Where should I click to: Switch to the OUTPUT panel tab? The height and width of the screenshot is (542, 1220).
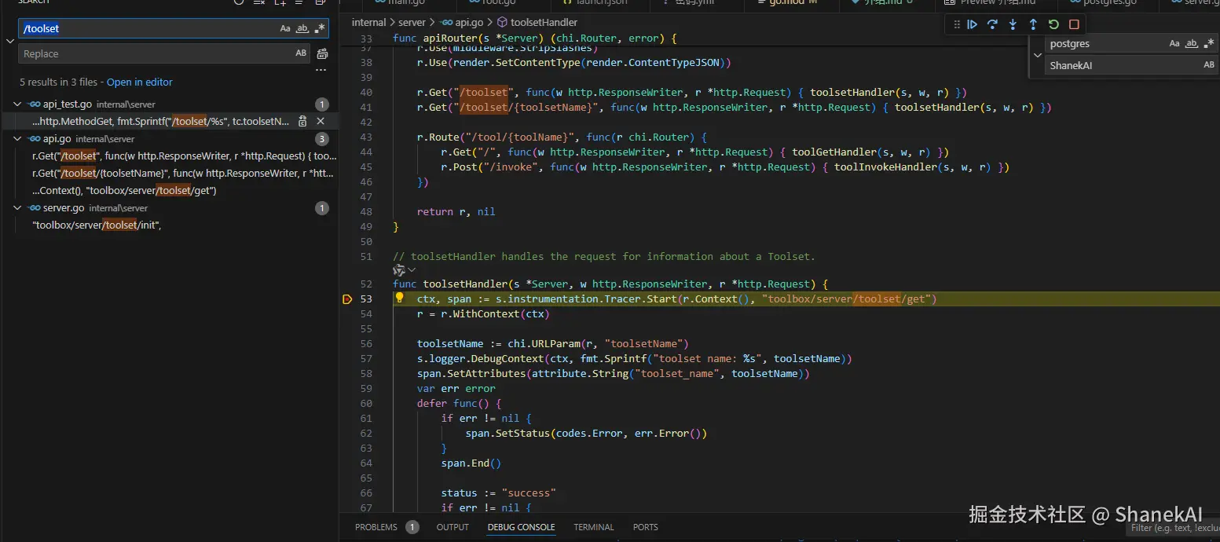(x=452, y=527)
